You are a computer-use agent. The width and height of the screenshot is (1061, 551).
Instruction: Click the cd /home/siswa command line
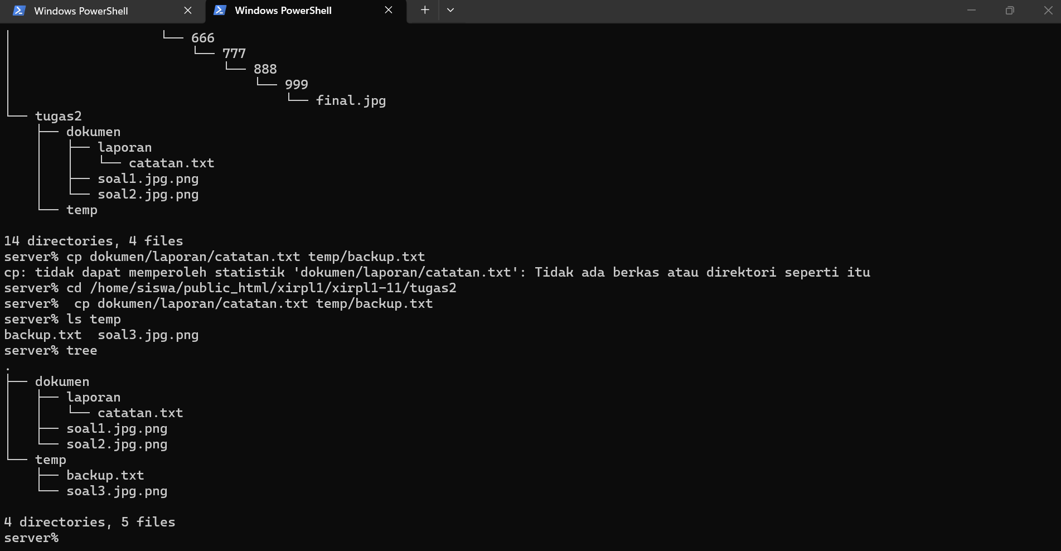coord(230,288)
